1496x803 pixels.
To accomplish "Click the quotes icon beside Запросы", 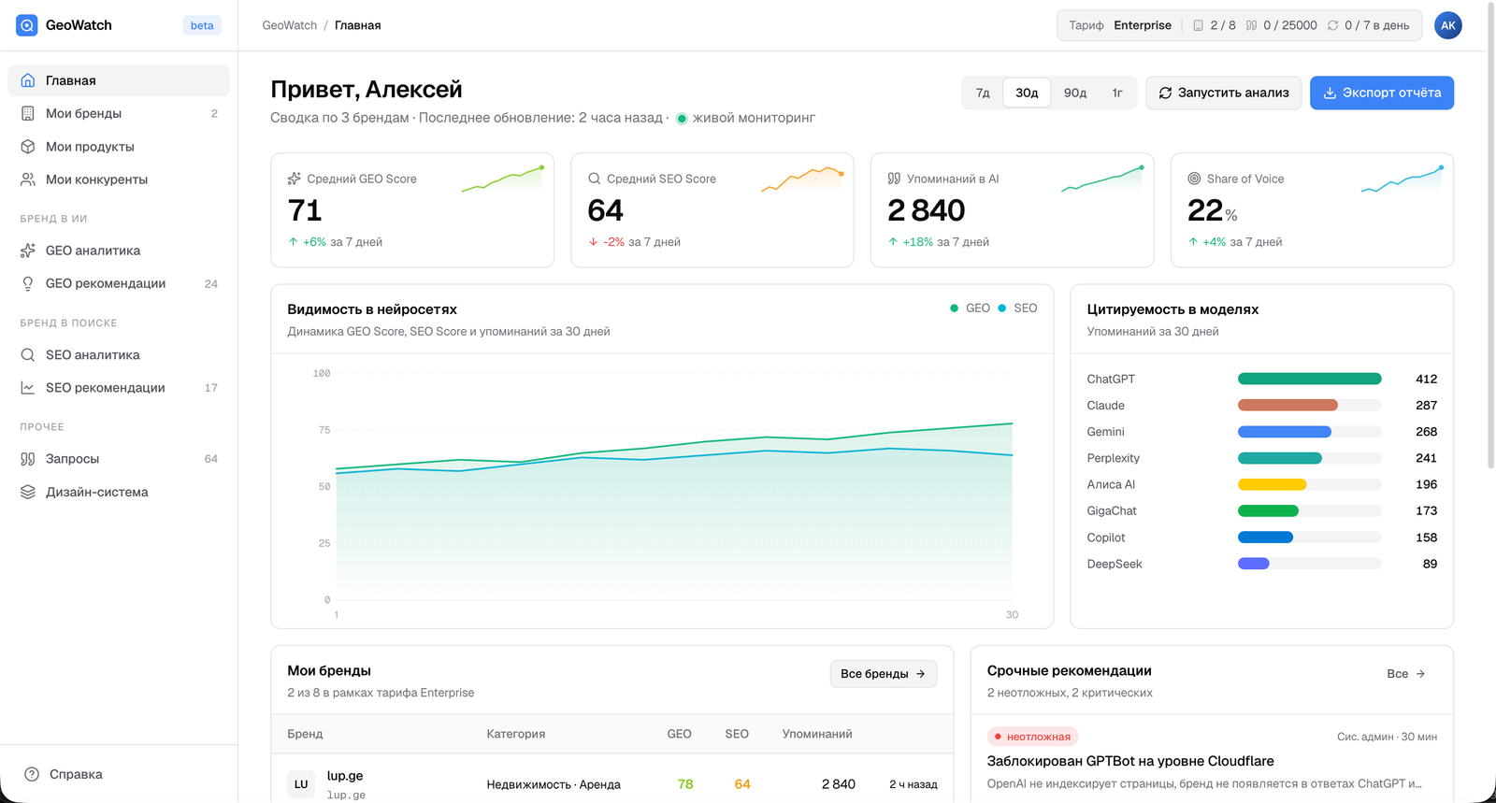I will pos(28,459).
